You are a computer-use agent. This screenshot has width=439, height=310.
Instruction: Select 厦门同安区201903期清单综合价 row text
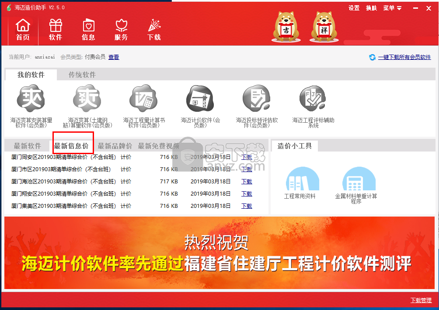tap(63, 157)
